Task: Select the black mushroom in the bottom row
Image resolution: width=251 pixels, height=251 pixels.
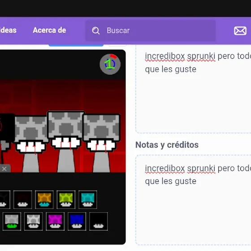Action: click(99, 221)
